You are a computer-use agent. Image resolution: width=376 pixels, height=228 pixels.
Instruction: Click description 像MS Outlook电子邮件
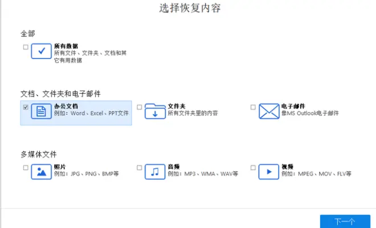(x=310, y=113)
